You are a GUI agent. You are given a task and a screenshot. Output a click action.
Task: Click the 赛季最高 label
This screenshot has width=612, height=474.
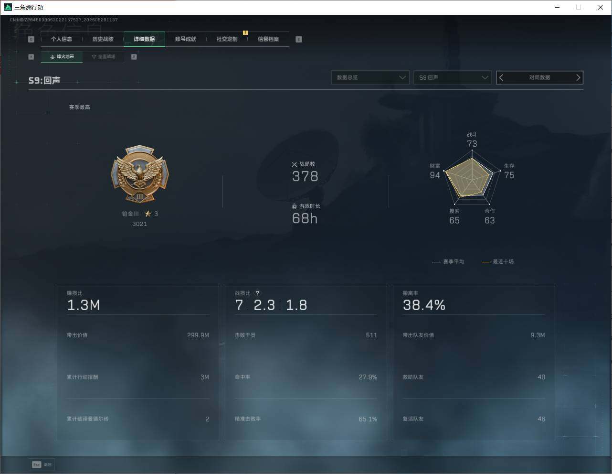coord(79,108)
